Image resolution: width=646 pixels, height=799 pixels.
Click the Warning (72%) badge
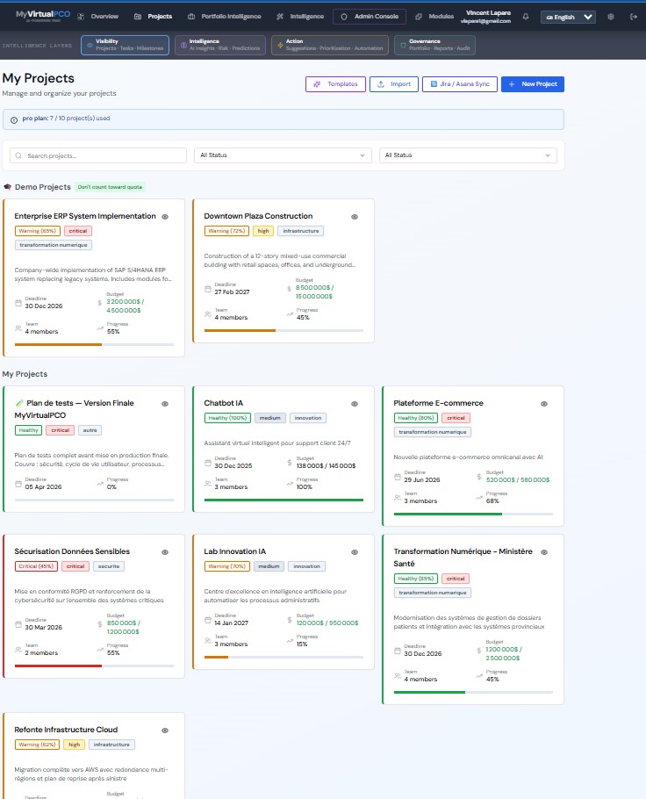pyautogui.click(x=226, y=231)
